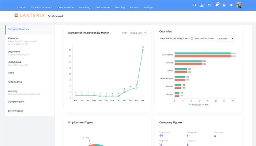The width and height of the screenshot is (256, 146).
Task: Expand the Company Structure Countries dropdown
Action: (224, 38)
